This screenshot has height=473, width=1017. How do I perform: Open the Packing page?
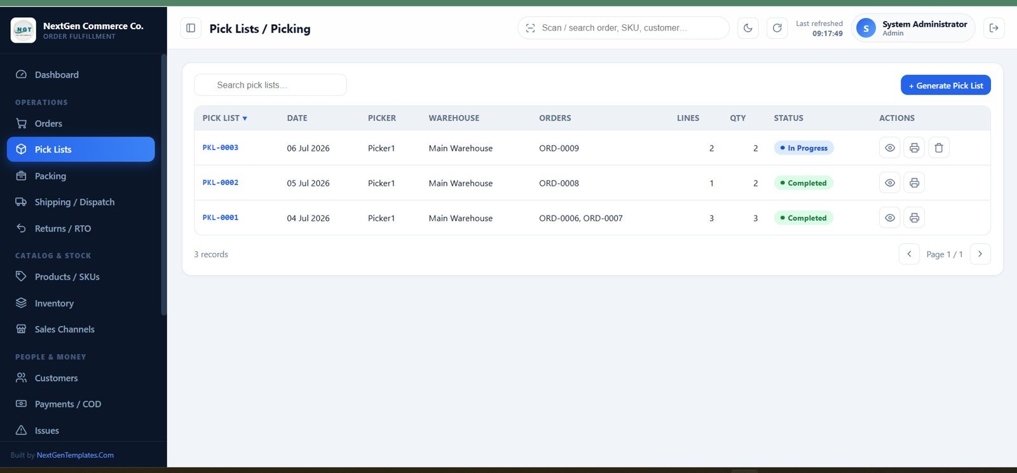click(81, 176)
